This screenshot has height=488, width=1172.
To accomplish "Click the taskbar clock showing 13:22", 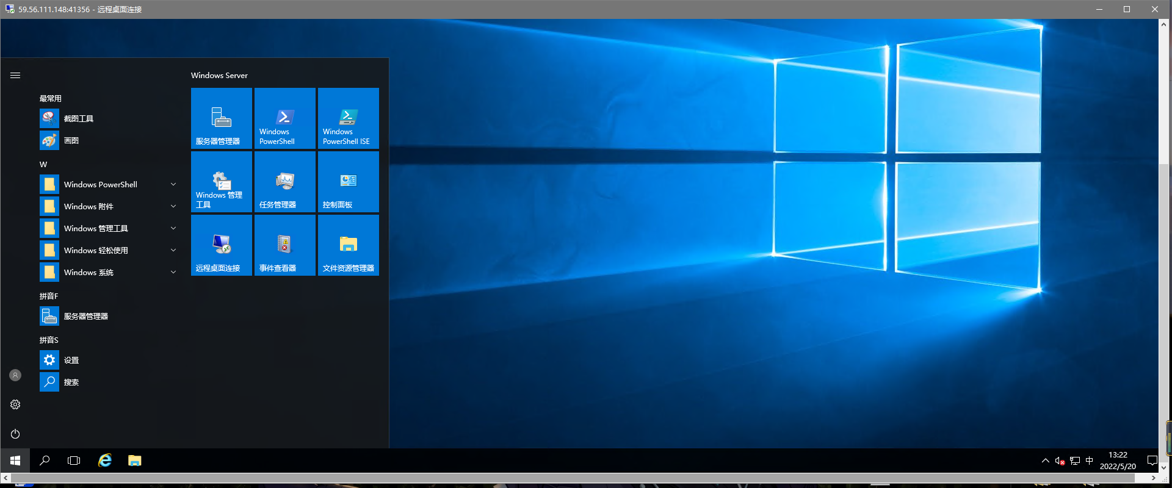I will coord(1118,461).
